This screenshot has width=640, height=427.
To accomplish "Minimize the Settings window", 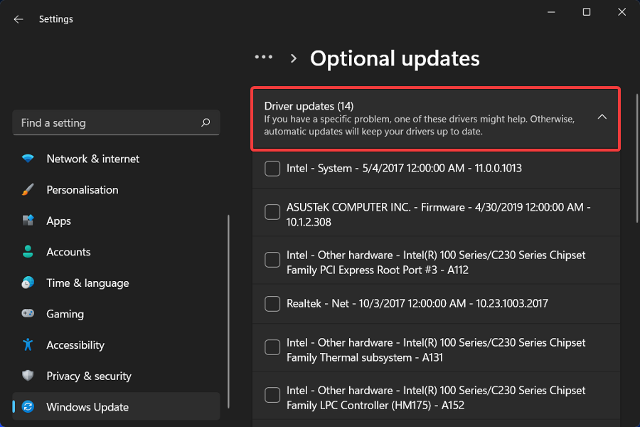I will [551, 12].
